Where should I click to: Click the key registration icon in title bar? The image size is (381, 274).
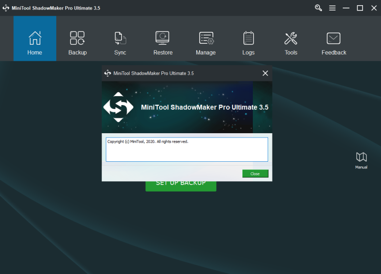click(x=318, y=8)
